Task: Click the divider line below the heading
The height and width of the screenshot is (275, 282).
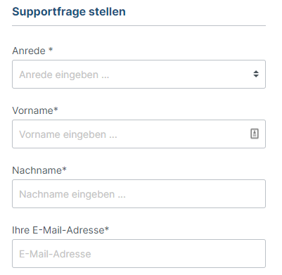Action: coord(139,25)
